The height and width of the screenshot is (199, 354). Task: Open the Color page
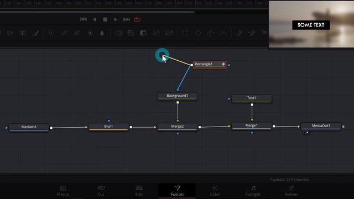coord(215,191)
